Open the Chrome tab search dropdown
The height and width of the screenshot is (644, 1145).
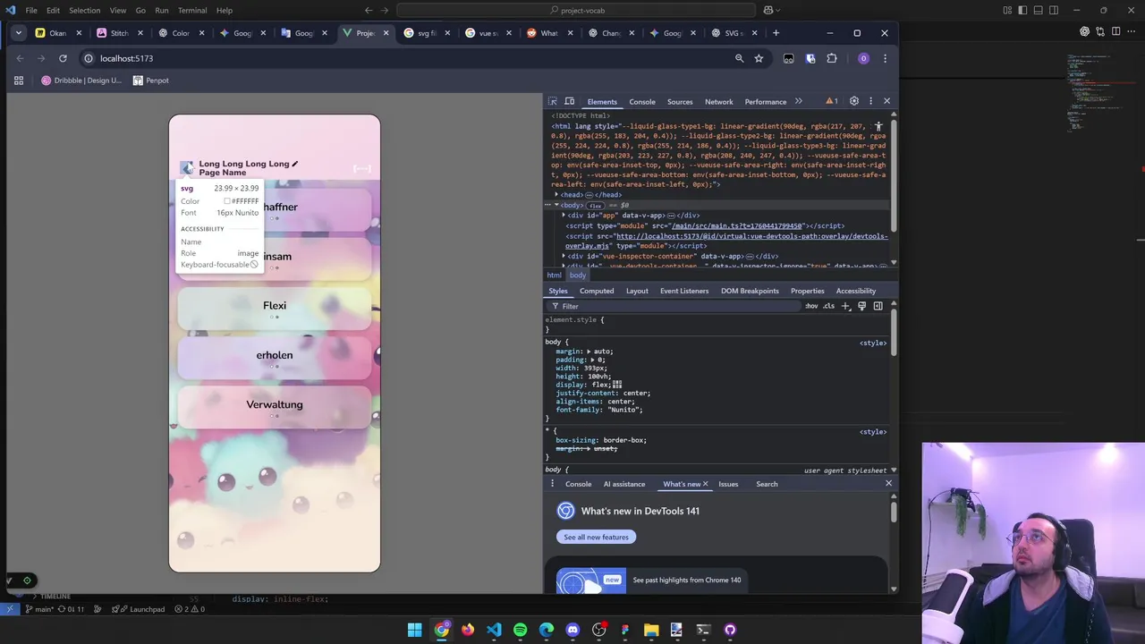[x=18, y=33]
